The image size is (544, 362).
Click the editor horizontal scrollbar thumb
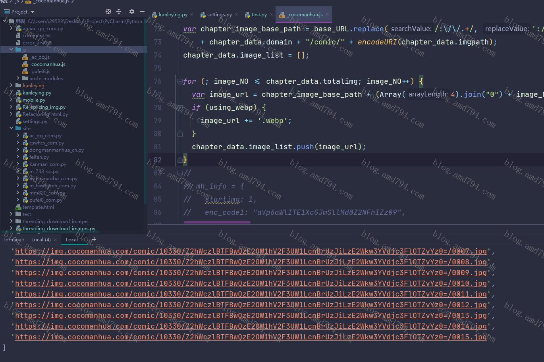[217, 222]
